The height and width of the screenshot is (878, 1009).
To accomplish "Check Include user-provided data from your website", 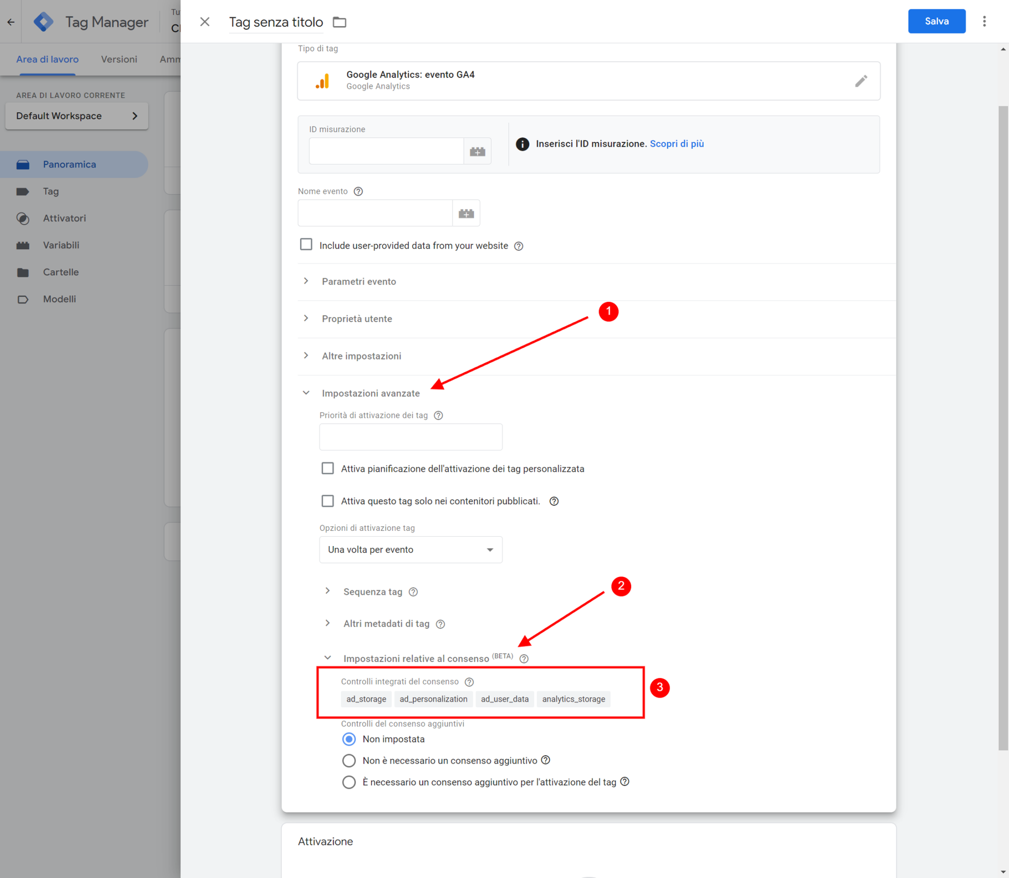I will point(306,245).
